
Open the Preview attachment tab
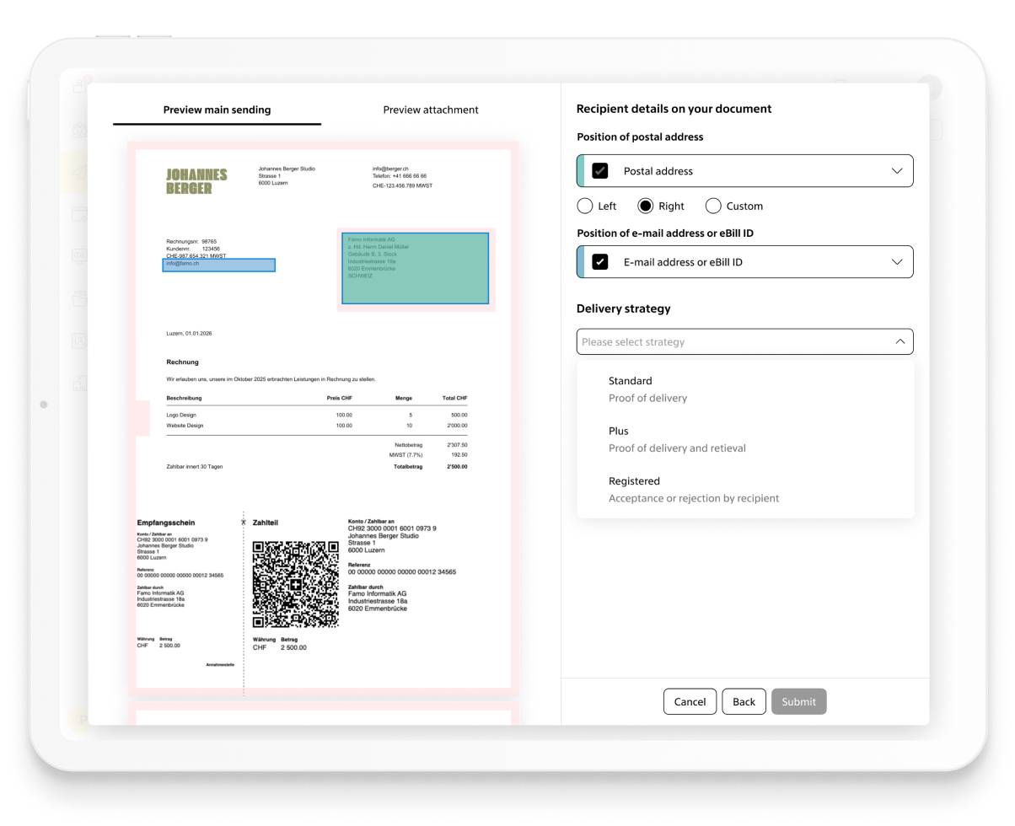pyautogui.click(x=431, y=110)
